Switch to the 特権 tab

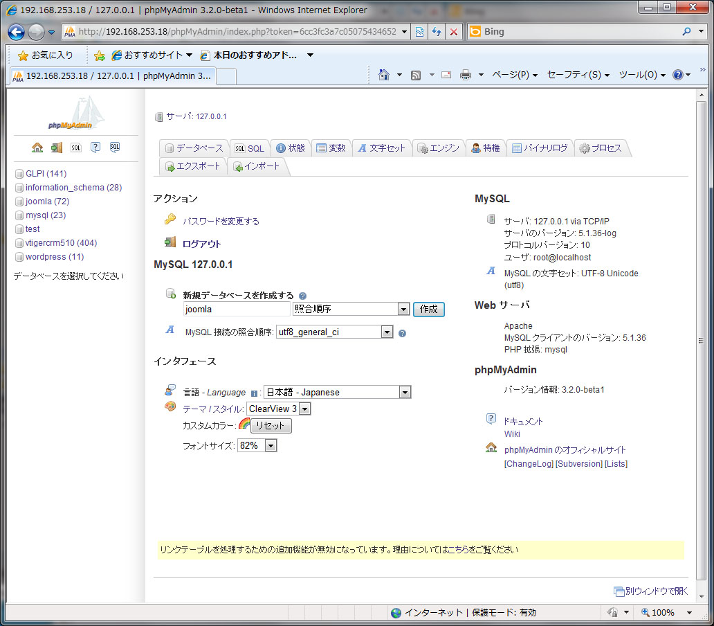click(x=486, y=148)
